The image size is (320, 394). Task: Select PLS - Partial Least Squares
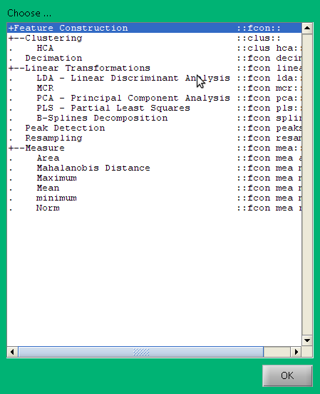pyautogui.click(x=155, y=108)
